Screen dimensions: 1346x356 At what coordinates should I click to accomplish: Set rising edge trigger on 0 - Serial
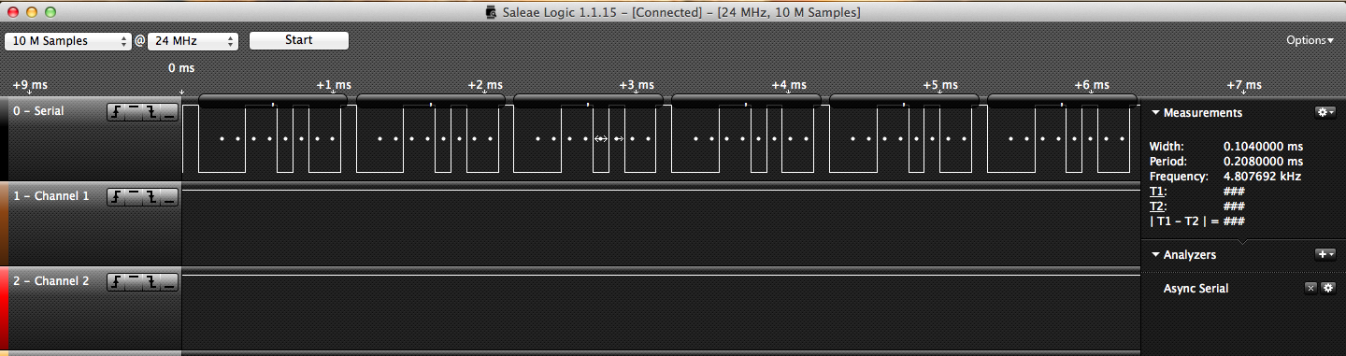117,112
